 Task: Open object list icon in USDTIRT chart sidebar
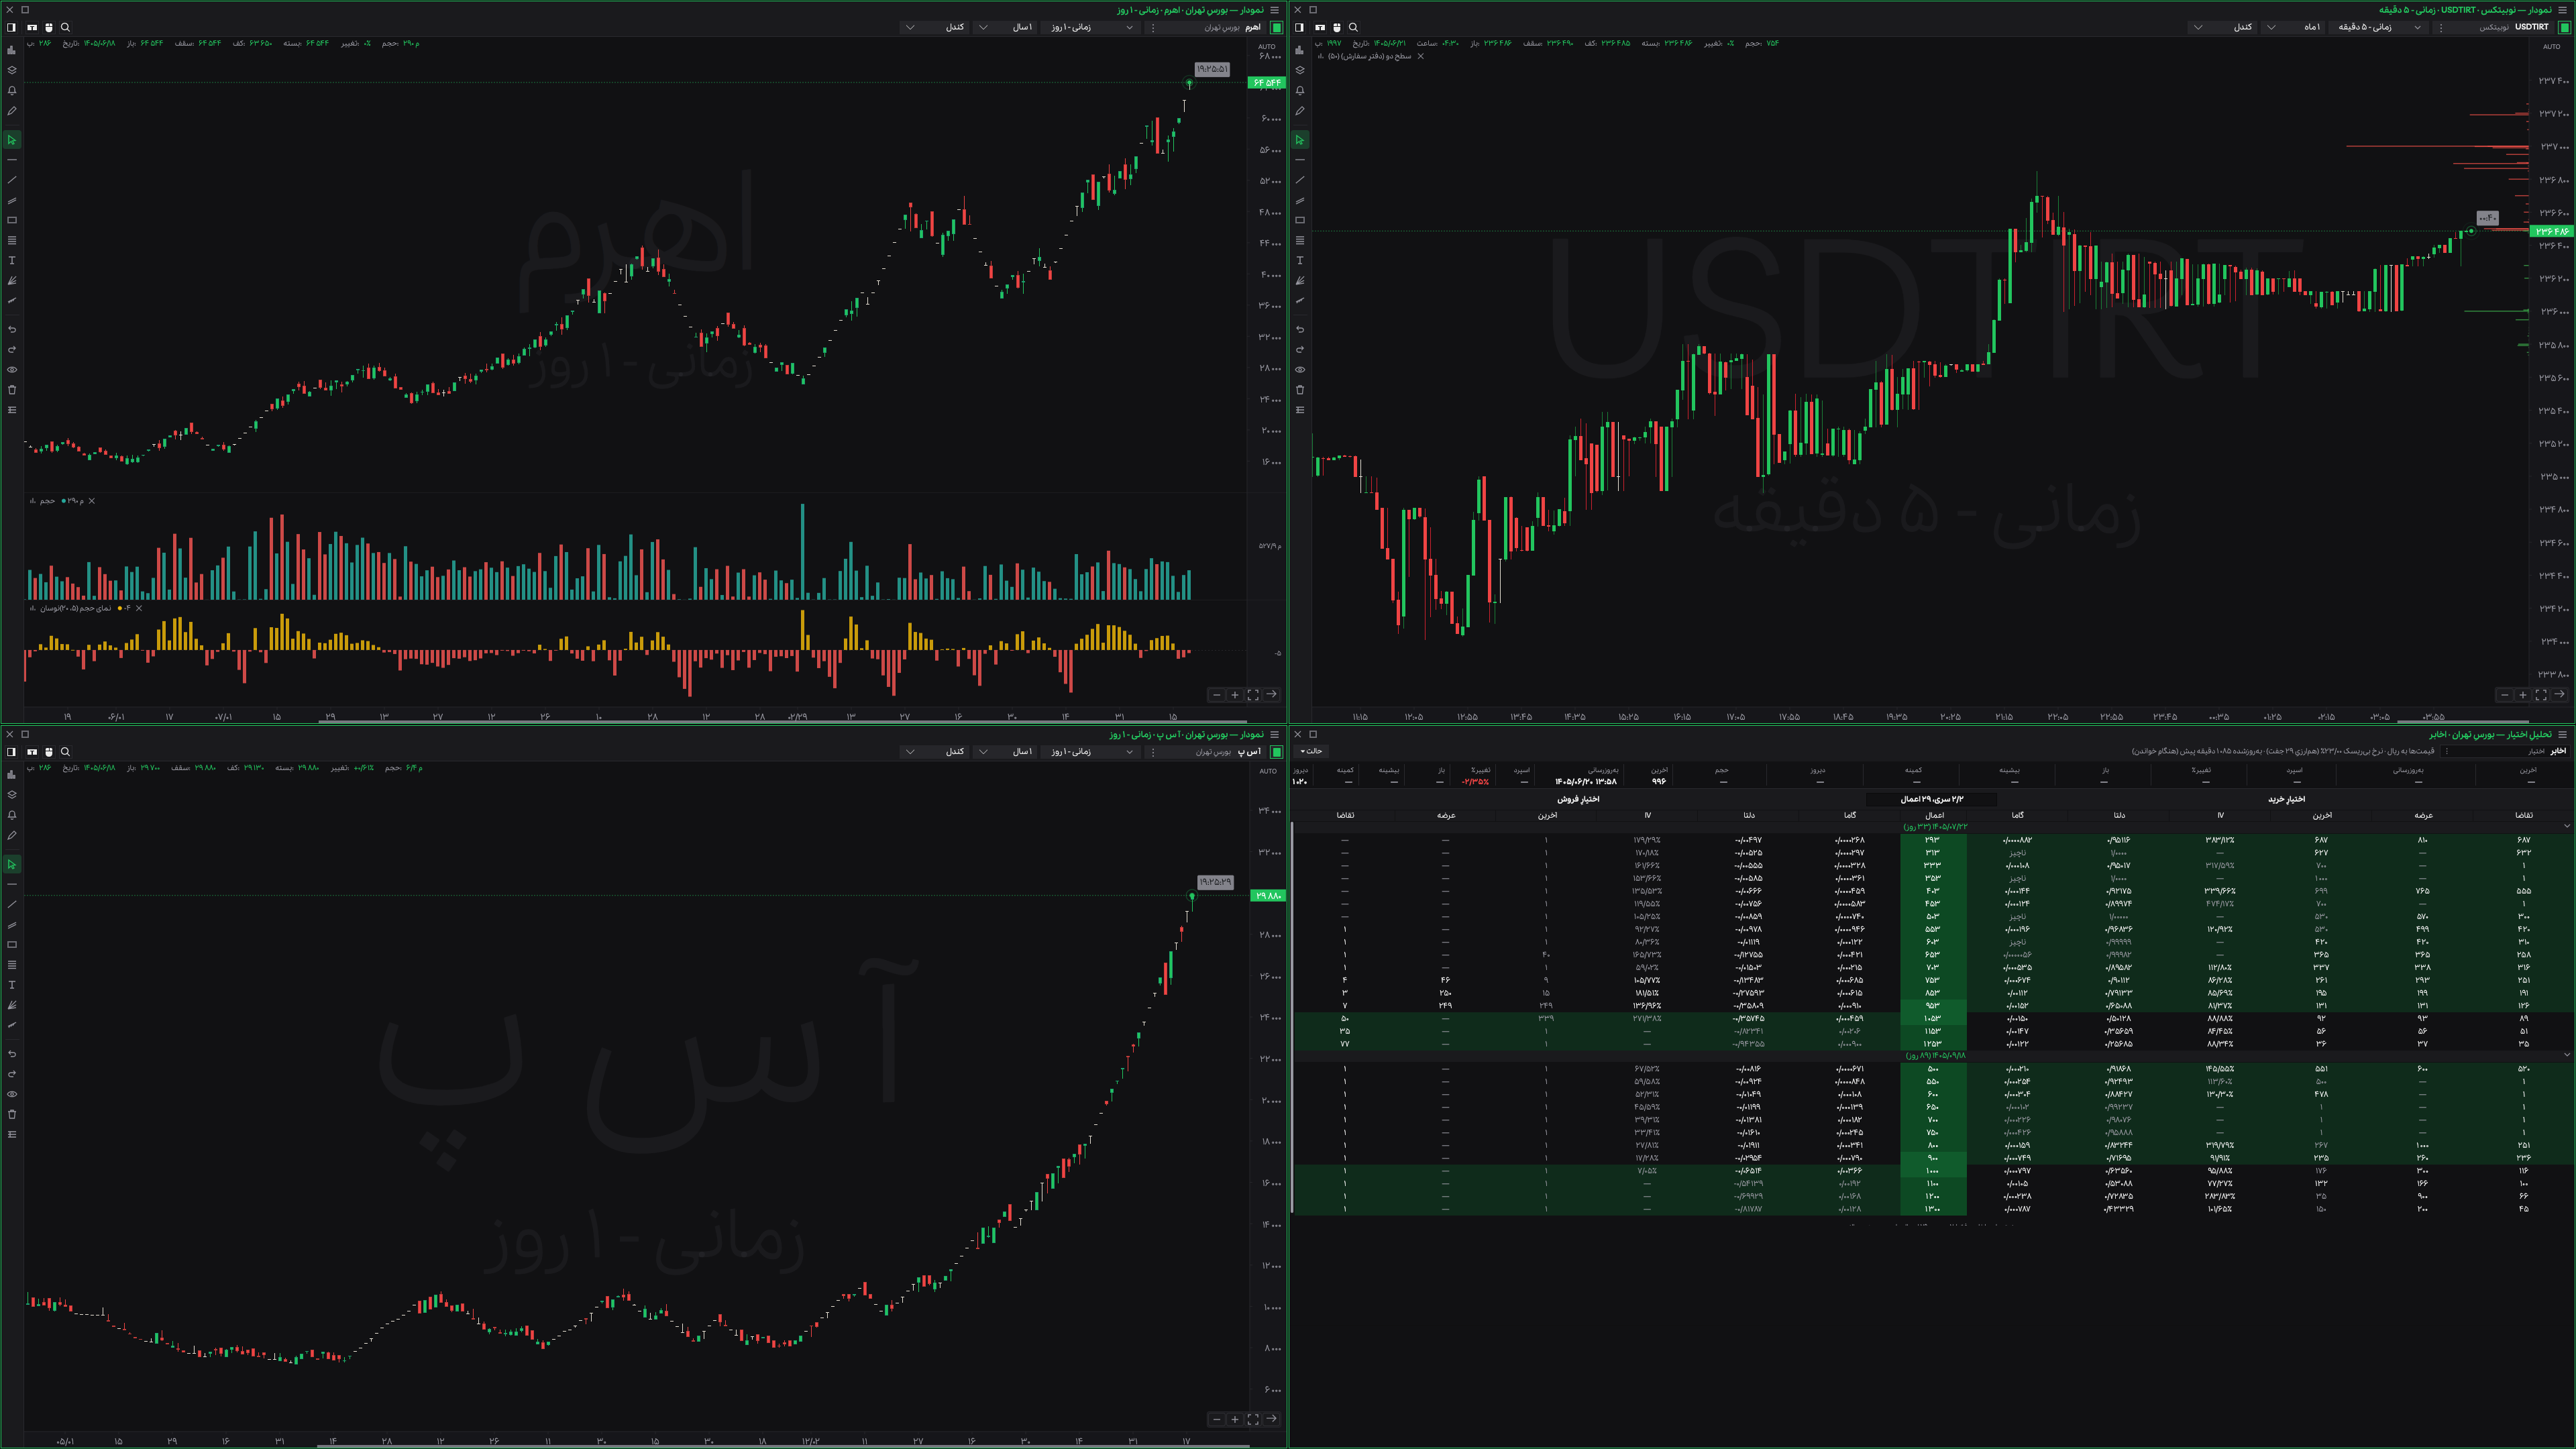1300,409
